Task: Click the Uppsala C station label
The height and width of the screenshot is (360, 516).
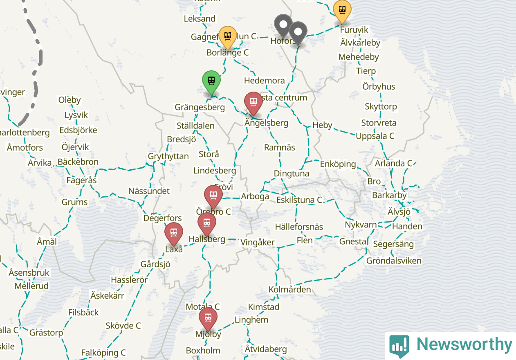Action: click(x=375, y=136)
